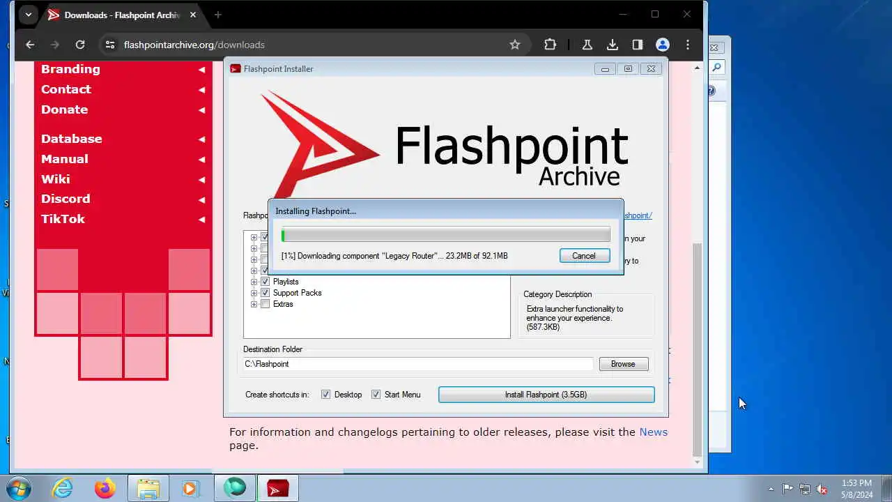
Task: Follow the News page link
Action: point(654,432)
